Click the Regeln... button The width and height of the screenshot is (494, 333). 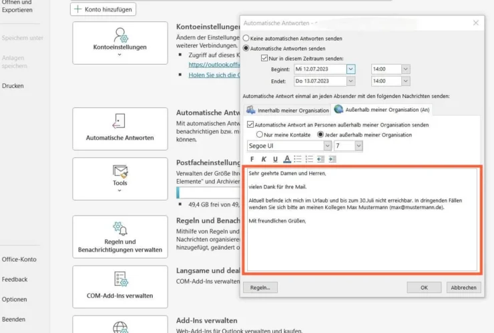(x=259, y=288)
